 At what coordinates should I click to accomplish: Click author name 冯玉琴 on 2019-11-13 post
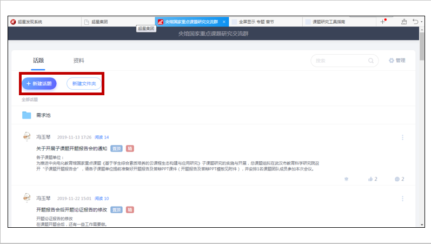43,137
